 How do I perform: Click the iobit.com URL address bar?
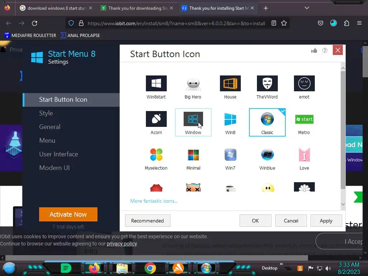coord(176,23)
